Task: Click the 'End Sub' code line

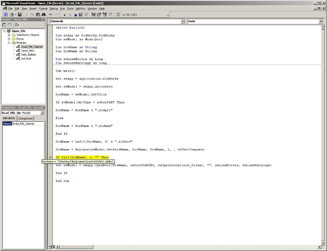Action: click(x=62, y=181)
